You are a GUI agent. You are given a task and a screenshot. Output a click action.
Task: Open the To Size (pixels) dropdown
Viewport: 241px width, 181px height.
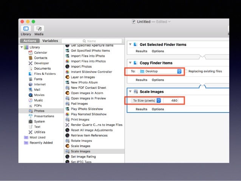click(x=147, y=100)
